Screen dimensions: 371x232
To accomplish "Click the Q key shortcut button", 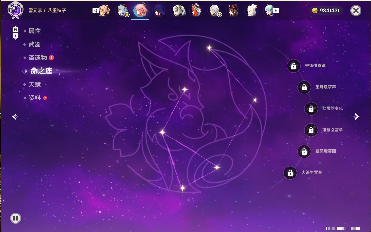I will (x=96, y=11).
